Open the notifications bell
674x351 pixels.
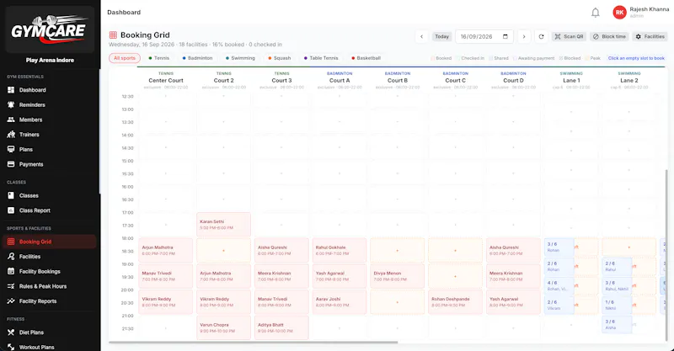[596, 13]
